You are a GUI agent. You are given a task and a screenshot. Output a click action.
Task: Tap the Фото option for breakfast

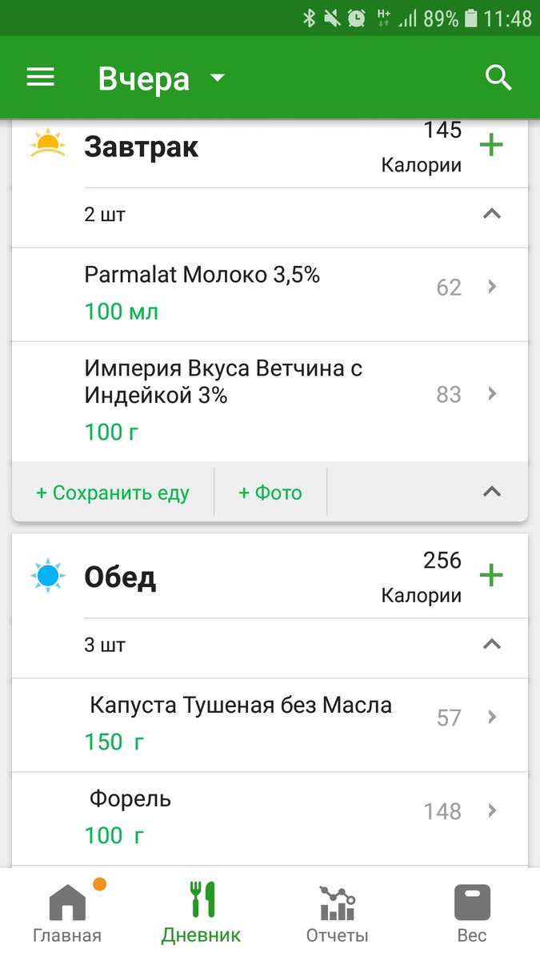pyautogui.click(x=270, y=493)
